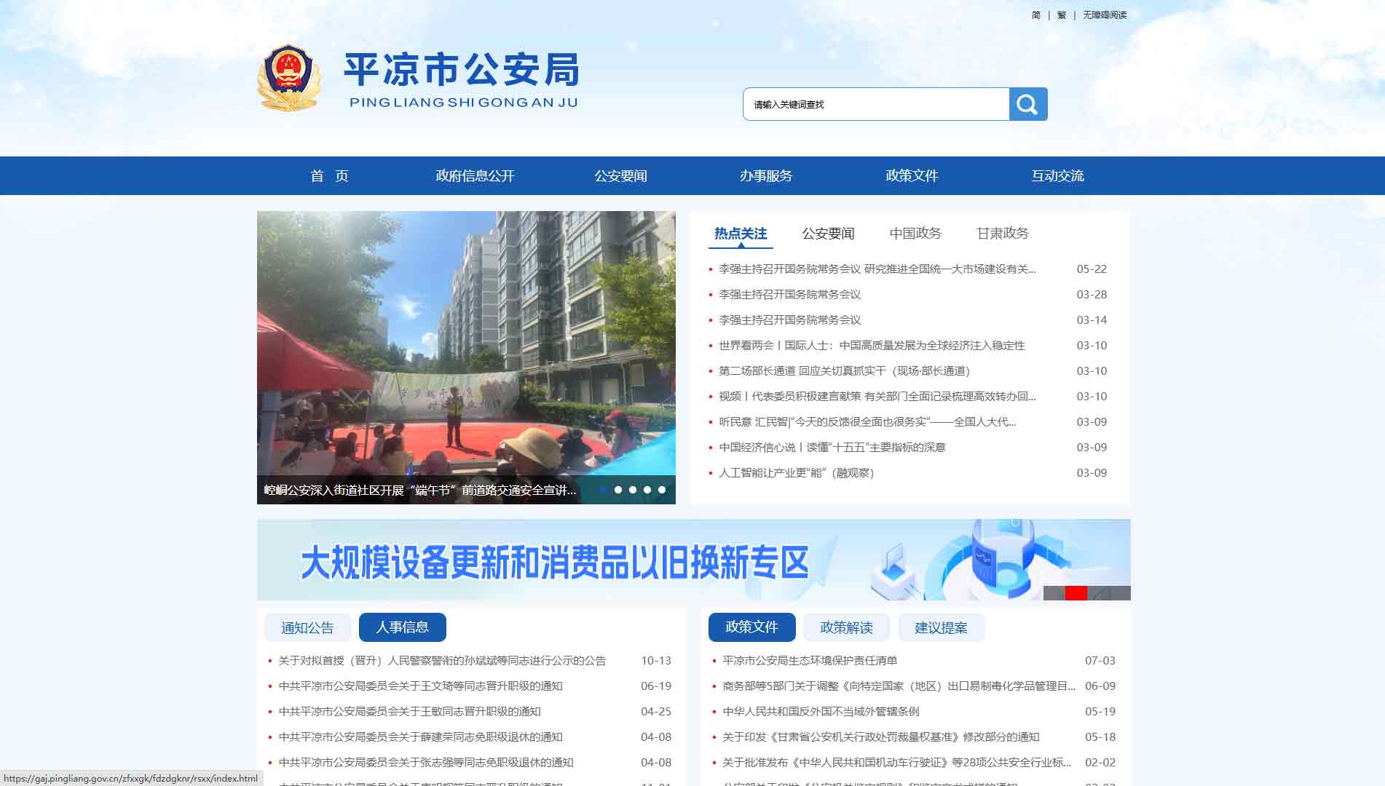Click the 05-22 date in hot news

[x=1092, y=269]
